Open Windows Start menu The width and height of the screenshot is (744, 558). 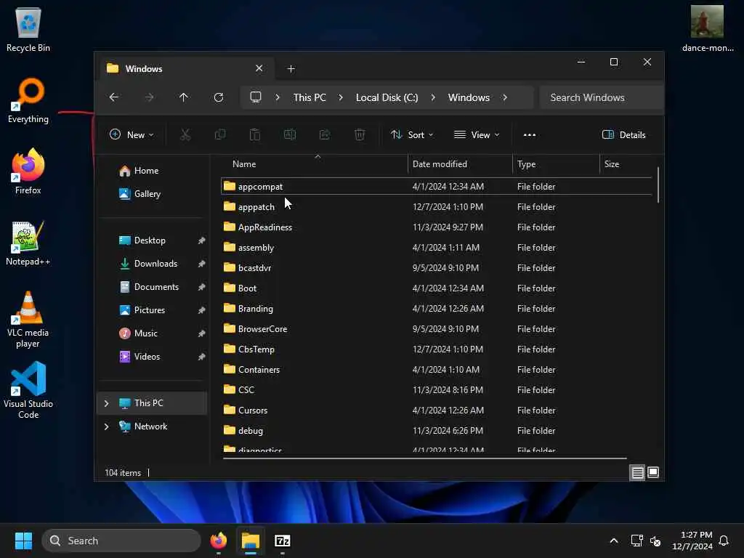(x=23, y=541)
